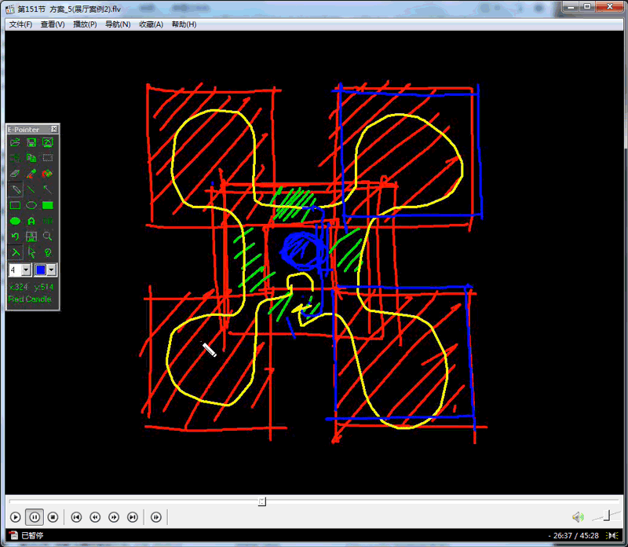Select the eraser tool in E-Pointer
Image resolution: width=628 pixels, height=547 pixels.
[x=15, y=174]
